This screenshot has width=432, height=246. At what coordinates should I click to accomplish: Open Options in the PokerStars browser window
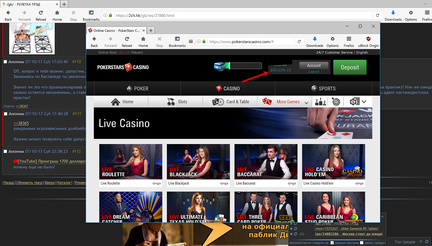tap(333, 42)
